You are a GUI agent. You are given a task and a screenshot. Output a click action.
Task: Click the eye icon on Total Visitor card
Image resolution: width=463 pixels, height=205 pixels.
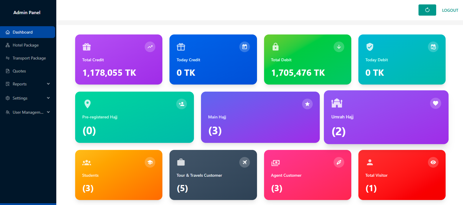433,162
